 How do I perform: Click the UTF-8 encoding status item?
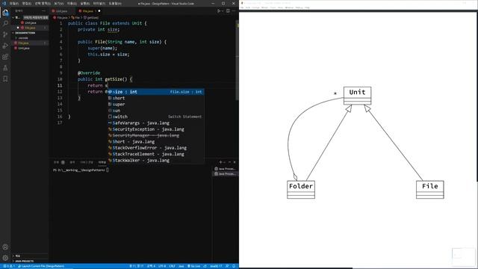(162, 266)
